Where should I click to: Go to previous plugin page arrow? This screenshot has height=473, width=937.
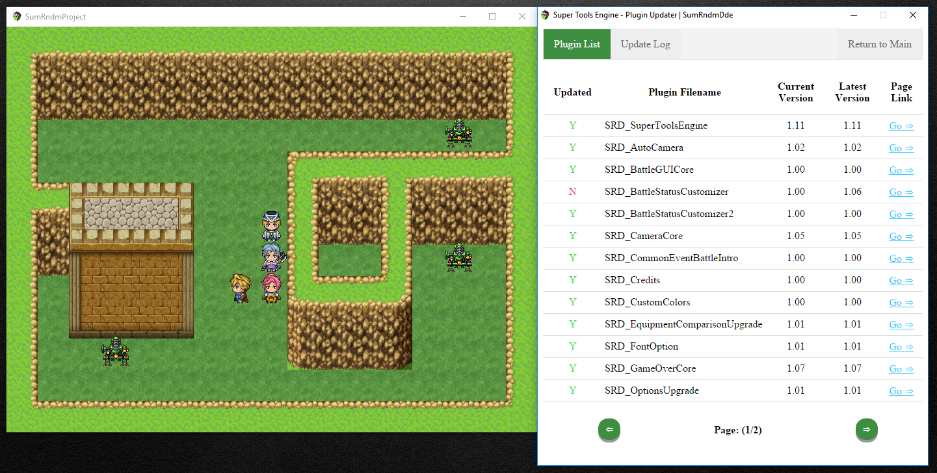(609, 429)
